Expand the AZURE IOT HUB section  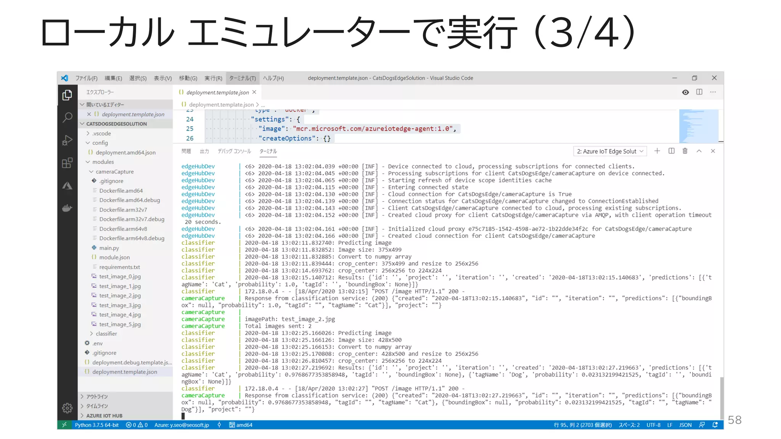[125, 416]
